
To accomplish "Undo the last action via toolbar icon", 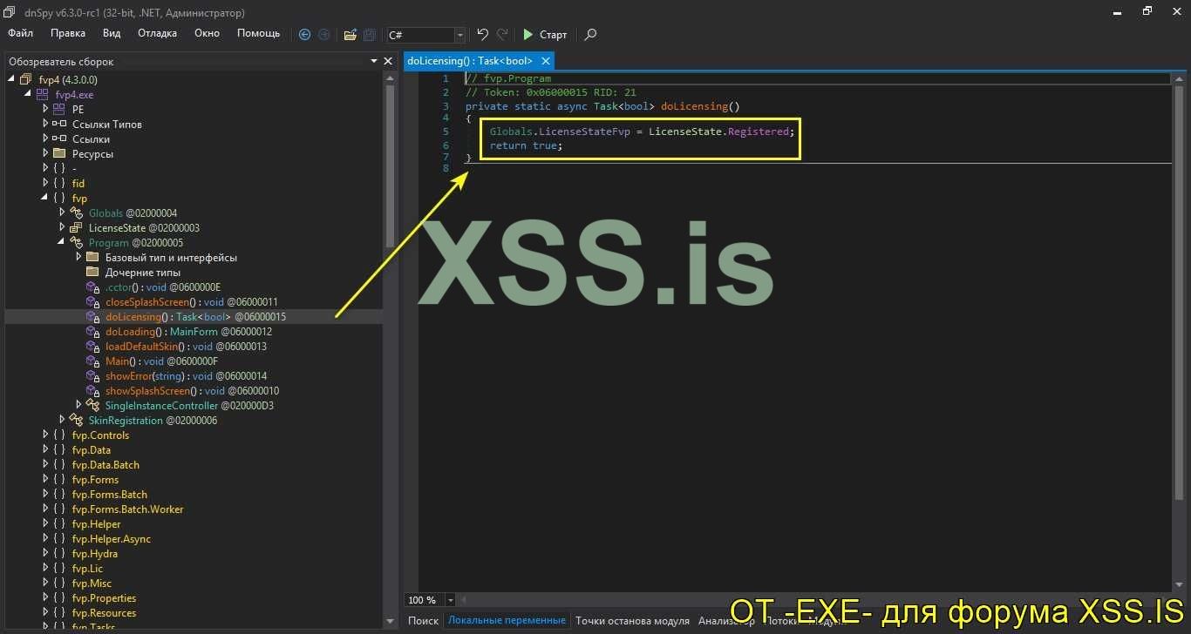I will click(482, 35).
